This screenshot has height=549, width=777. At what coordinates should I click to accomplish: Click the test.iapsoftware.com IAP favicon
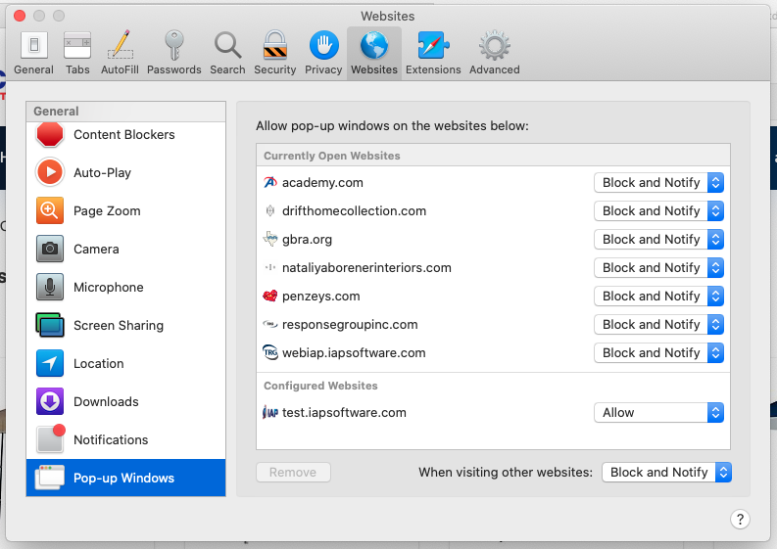pos(270,412)
